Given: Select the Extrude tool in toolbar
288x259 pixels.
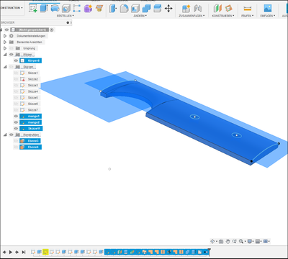Looking at the screenshot, I should pos(44,9).
